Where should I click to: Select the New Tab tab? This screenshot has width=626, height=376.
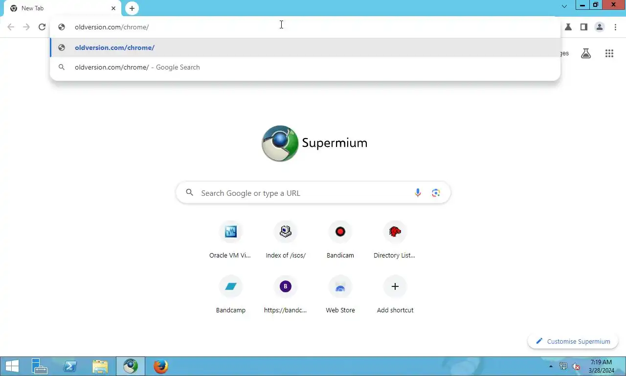63,8
